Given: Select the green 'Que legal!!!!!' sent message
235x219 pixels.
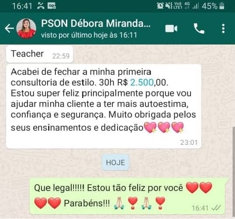Looking at the screenshot, I should tap(128, 196).
